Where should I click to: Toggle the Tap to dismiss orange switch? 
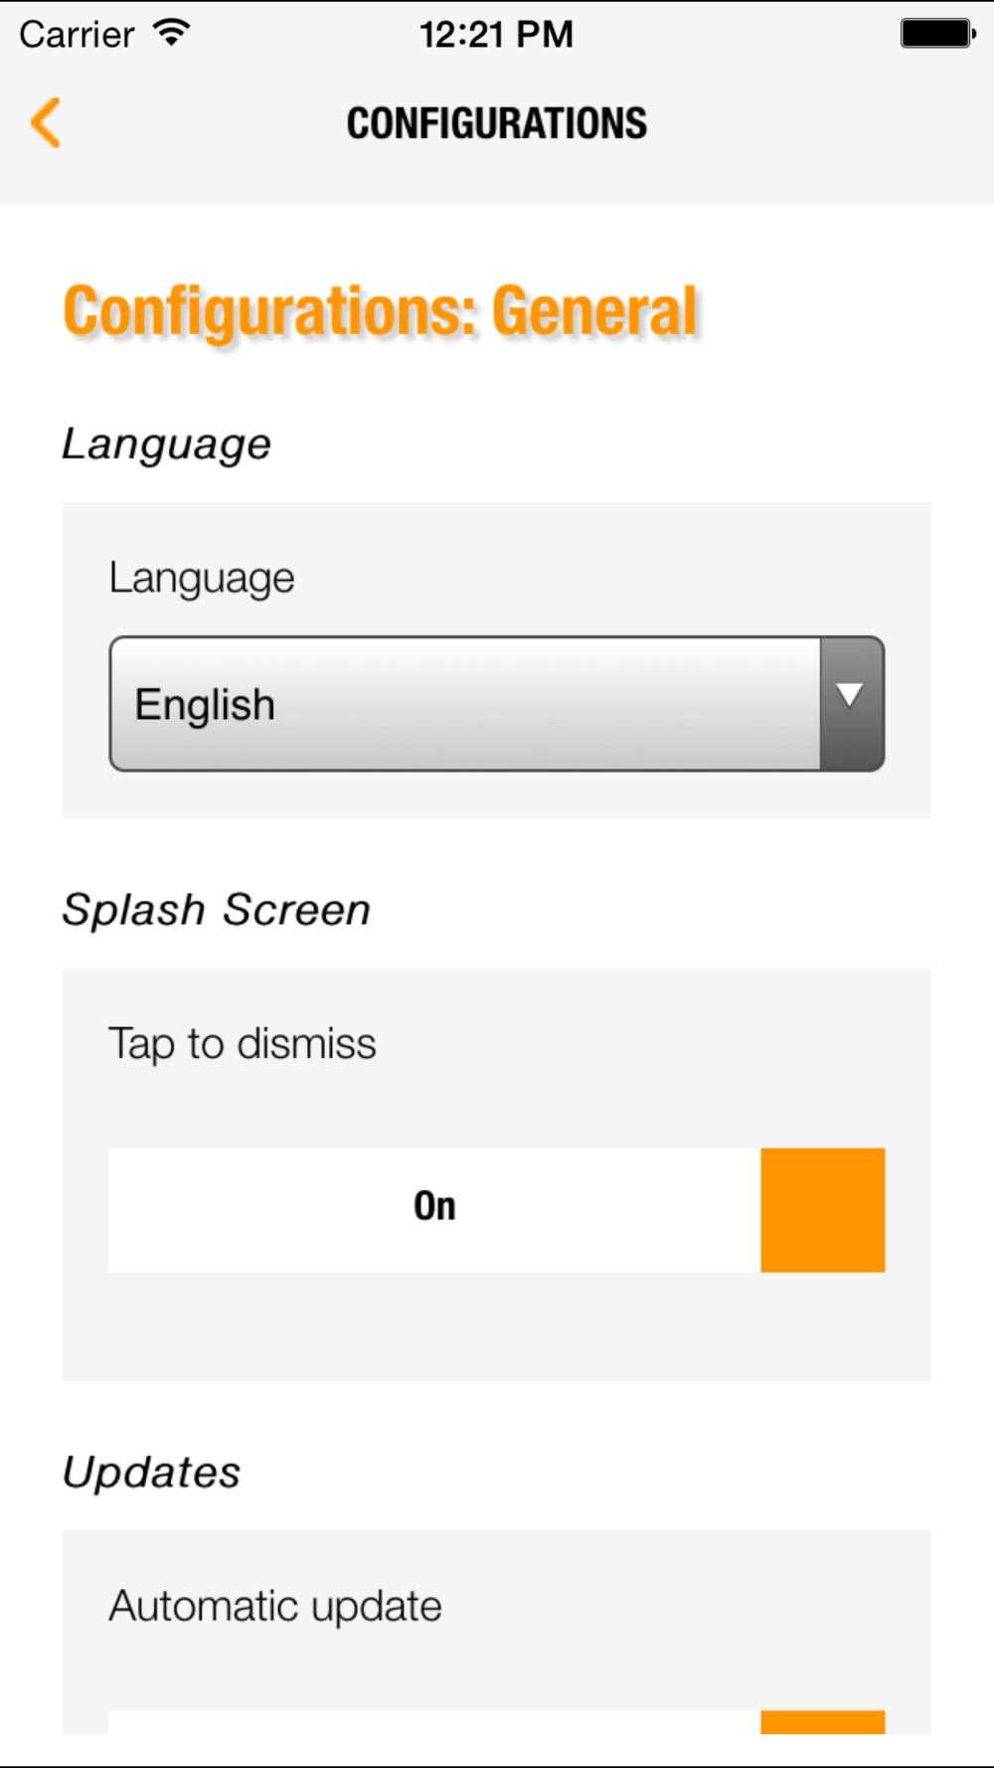coord(823,1210)
